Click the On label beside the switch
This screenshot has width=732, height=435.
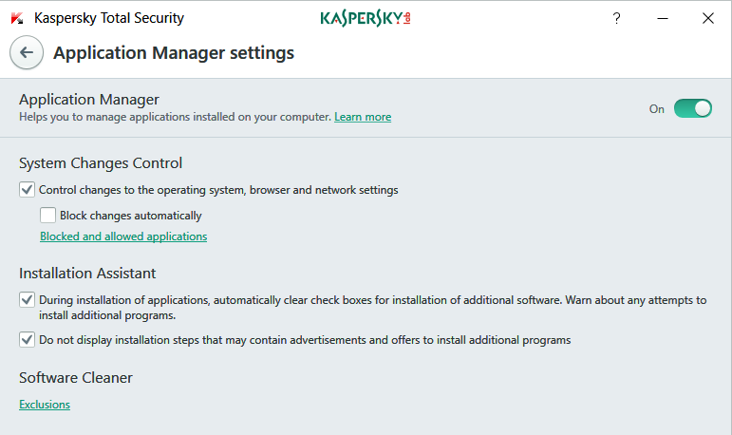coord(657,109)
